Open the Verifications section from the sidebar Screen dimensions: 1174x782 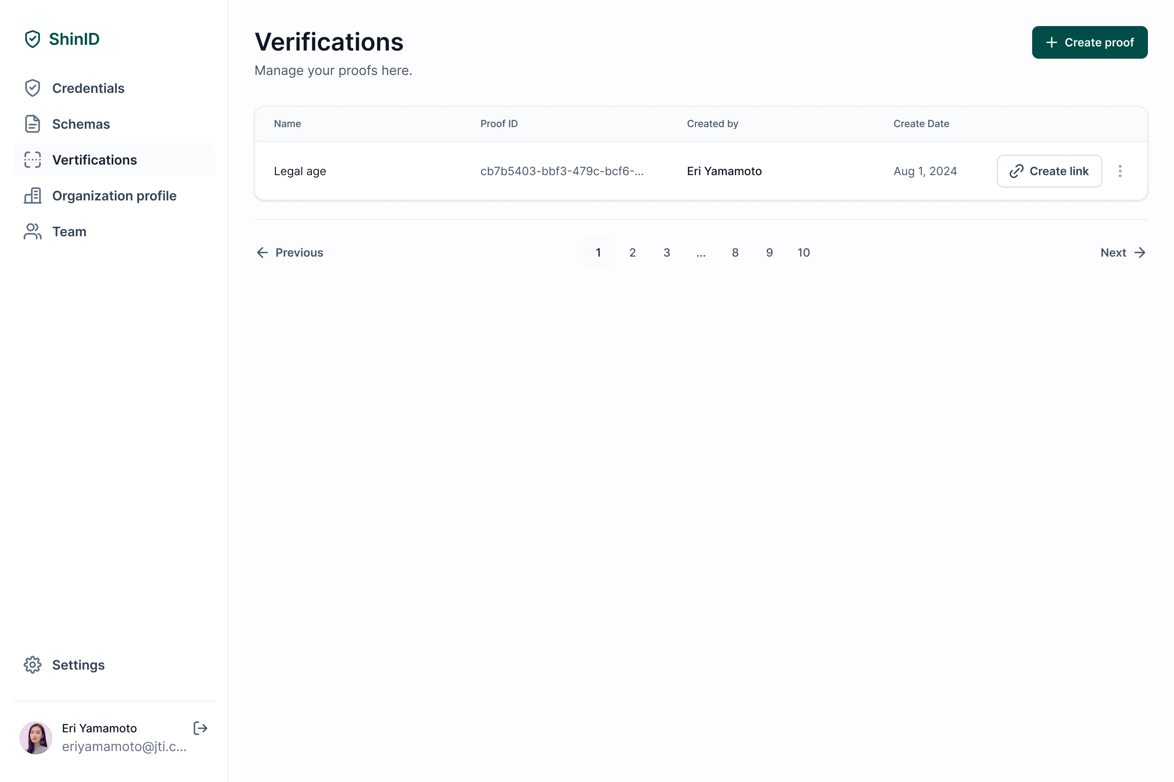point(94,160)
